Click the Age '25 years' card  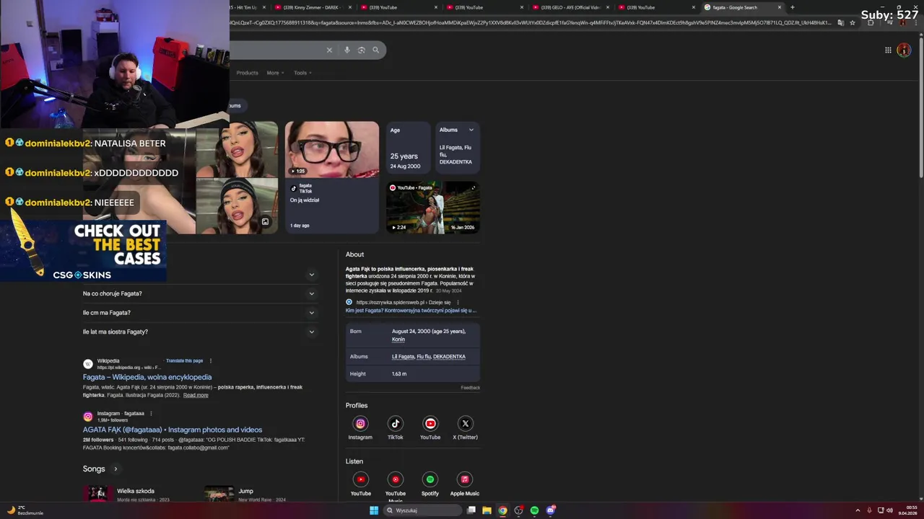coord(408,148)
